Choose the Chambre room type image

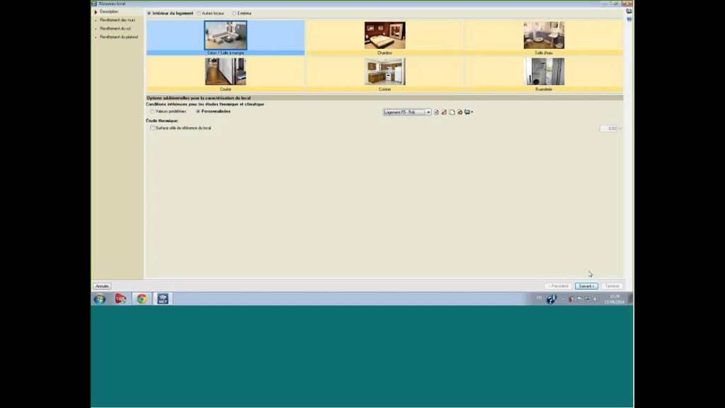point(384,35)
